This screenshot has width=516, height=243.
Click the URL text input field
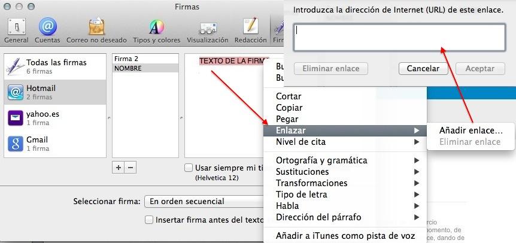pyautogui.click(x=399, y=37)
